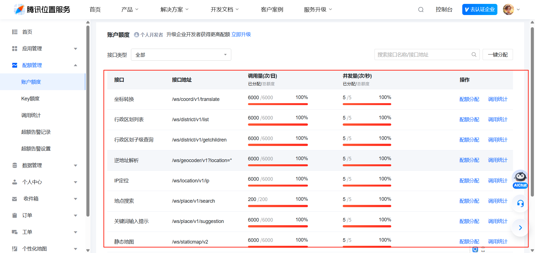This screenshot has width=535, height=253.
Task: Click the sidebar vertical scrollbar
Action: [x=88, y=121]
